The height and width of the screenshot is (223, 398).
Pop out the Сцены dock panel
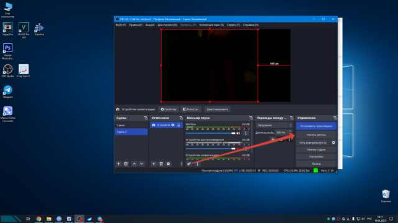coord(146,118)
